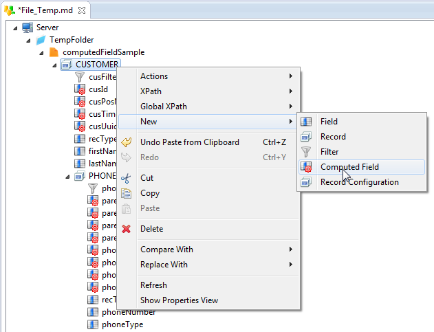Open the Actions submenu
The width and height of the screenshot is (434, 332).
coord(154,76)
